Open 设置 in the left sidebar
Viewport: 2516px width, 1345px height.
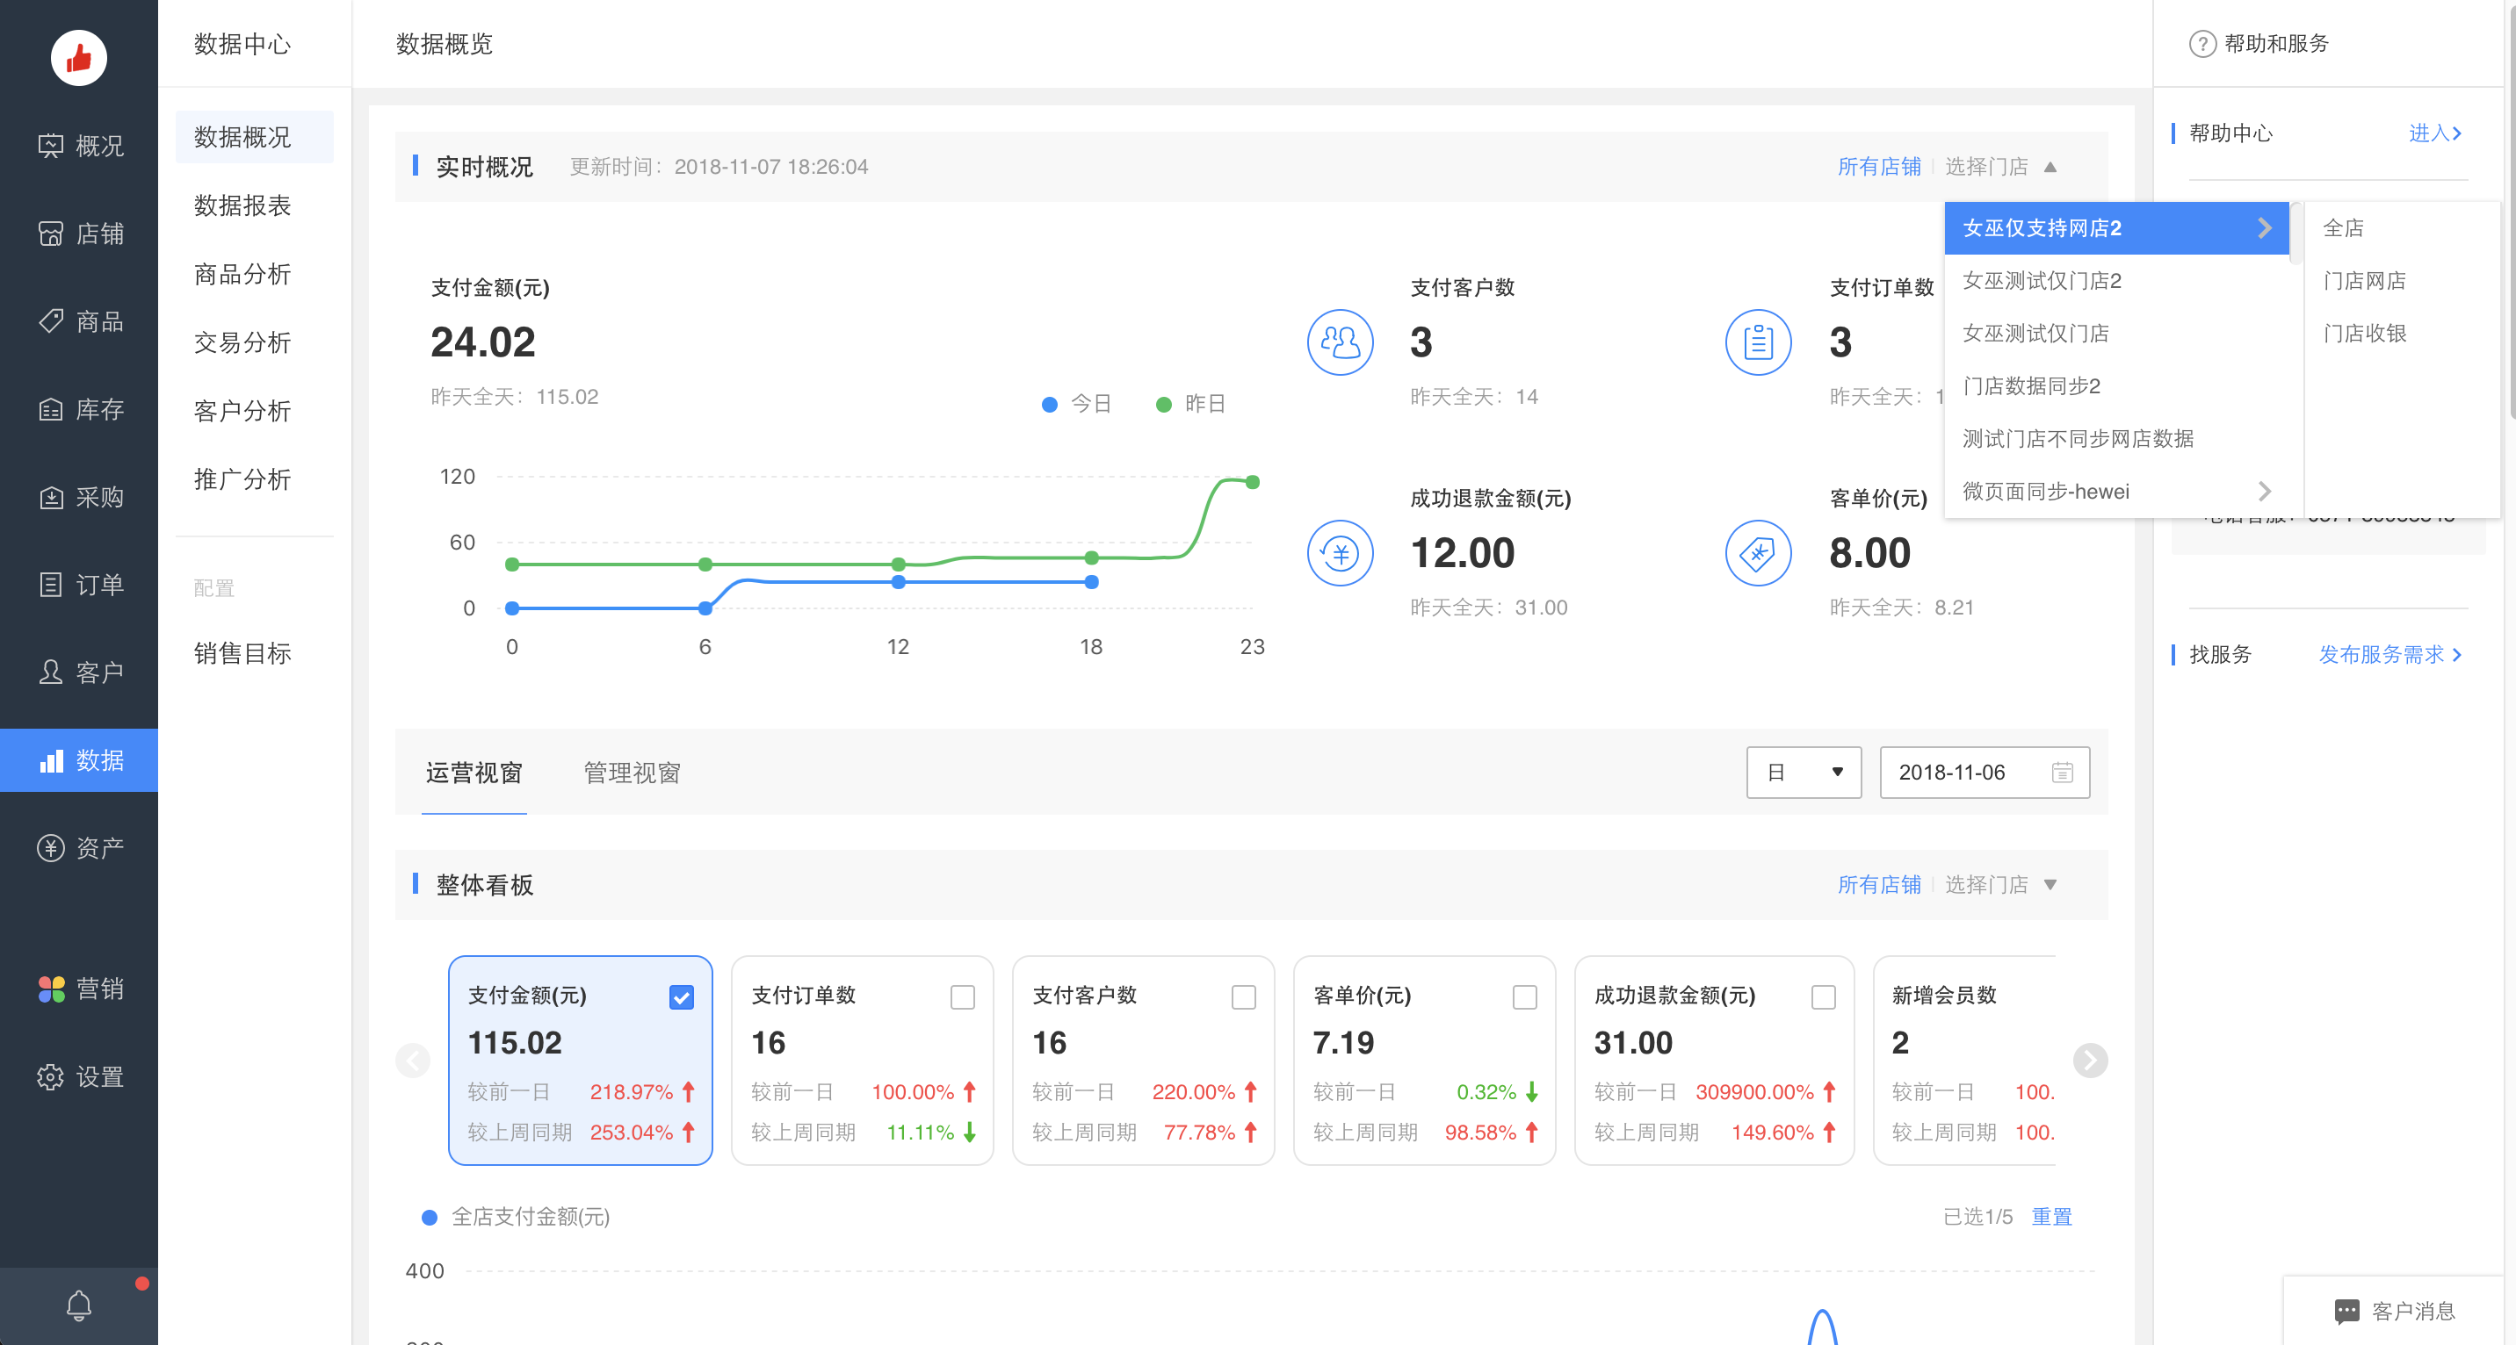coord(79,1076)
